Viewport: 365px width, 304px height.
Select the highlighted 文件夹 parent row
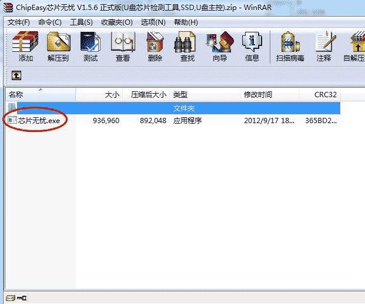point(179,108)
